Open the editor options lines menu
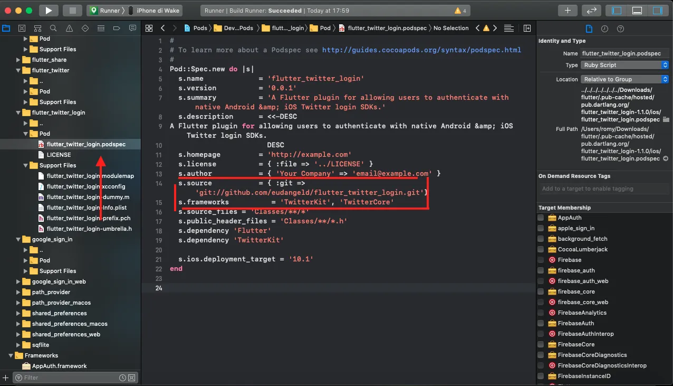This screenshot has width=673, height=386. (x=509, y=28)
